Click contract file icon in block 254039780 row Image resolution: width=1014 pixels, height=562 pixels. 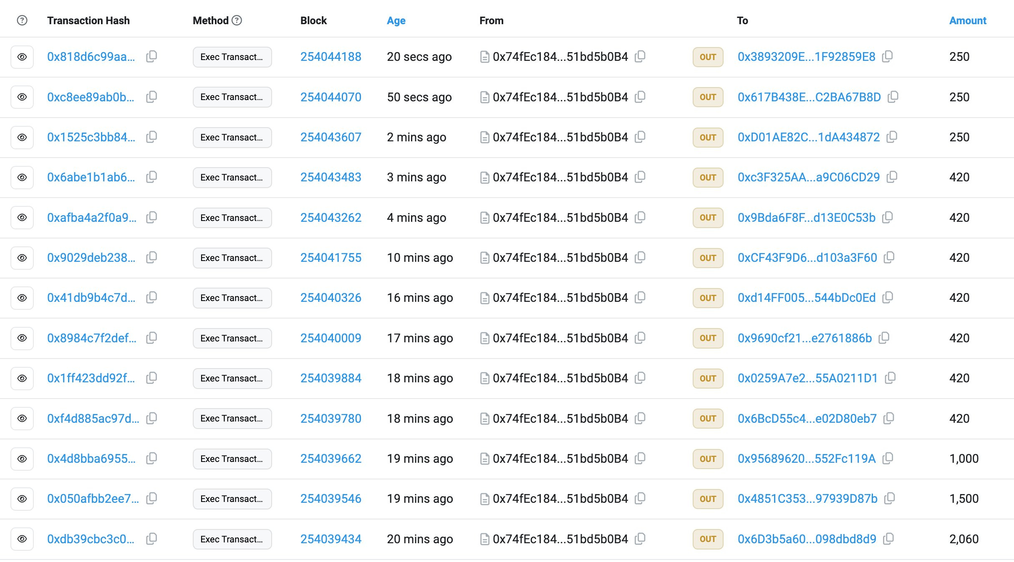click(484, 419)
